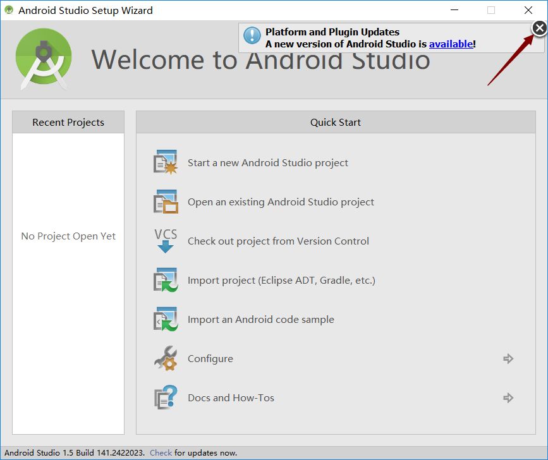
Task: Click the Import Android code sample icon
Action: pyautogui.click(x=166, y=319)
